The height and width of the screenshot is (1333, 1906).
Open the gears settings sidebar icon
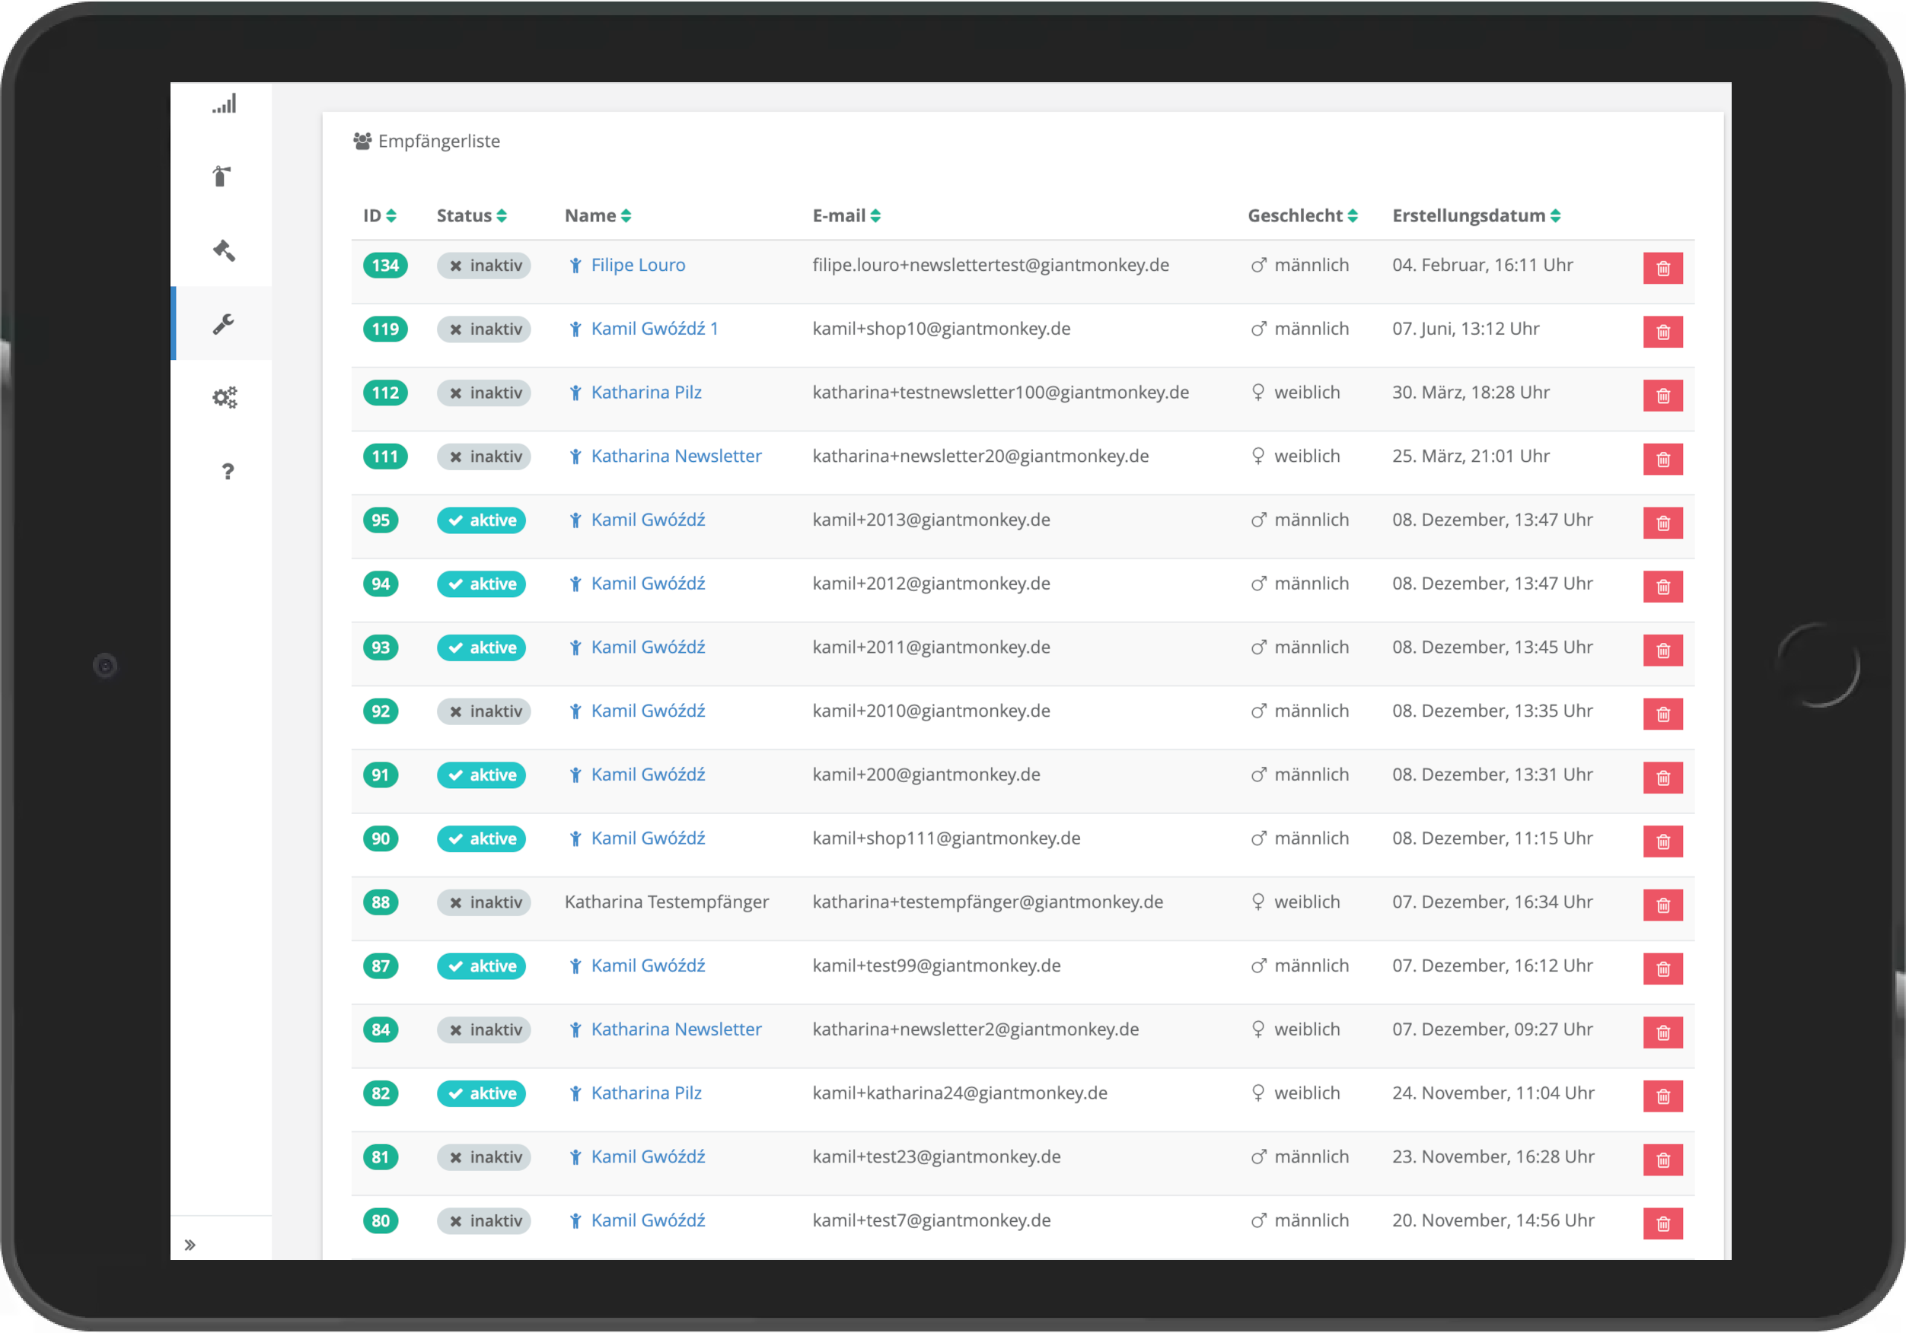click(x=225, y=398)
